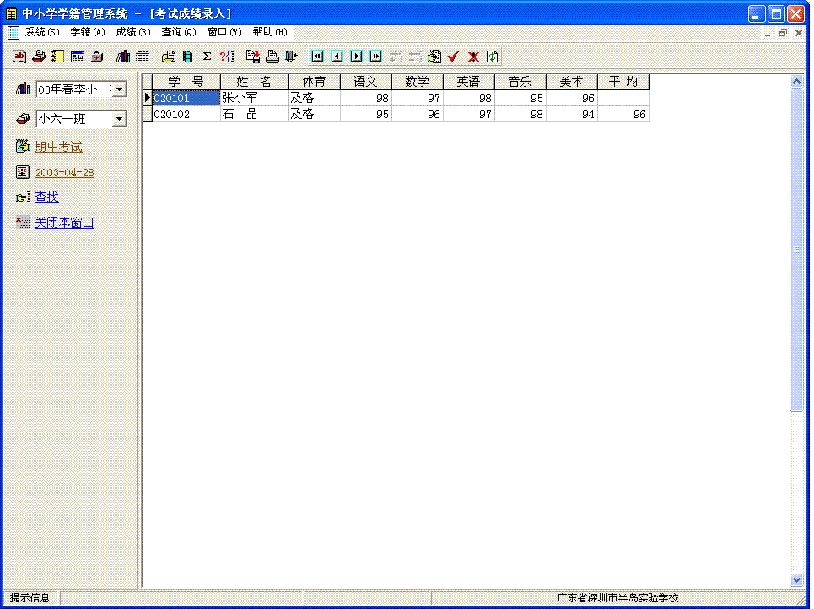Go to next record arrow

click(x=357, y=57)
